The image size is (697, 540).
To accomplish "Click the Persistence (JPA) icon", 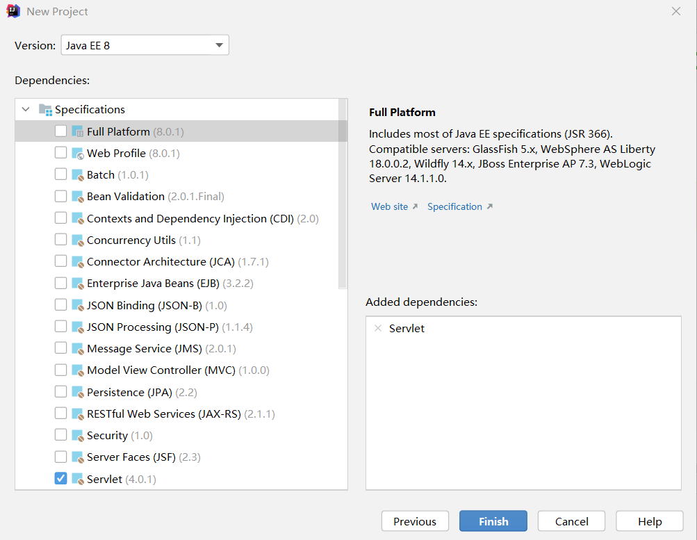I will pos(78,392).
